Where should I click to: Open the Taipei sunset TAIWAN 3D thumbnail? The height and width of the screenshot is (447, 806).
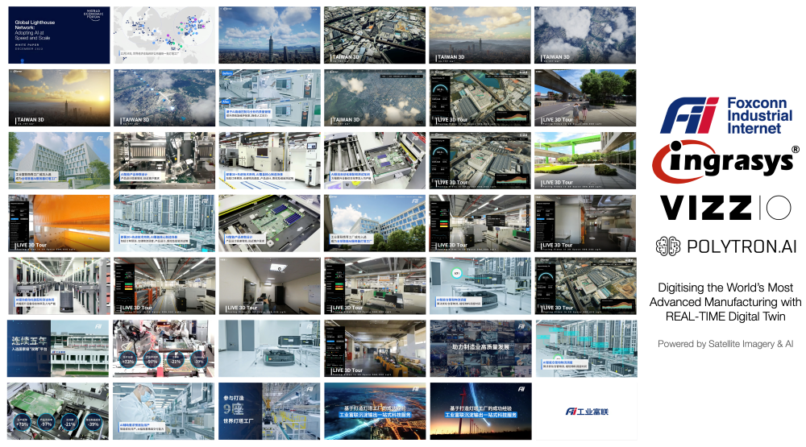tap(59, 98)
